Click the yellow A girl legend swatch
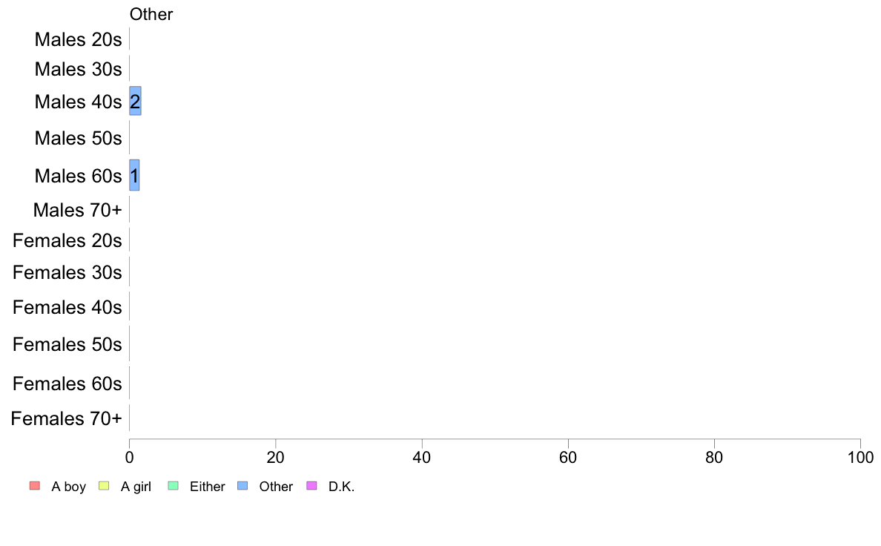 tap(104, 486)
